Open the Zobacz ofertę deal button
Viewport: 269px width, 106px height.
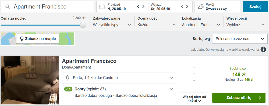coord(239,98)
